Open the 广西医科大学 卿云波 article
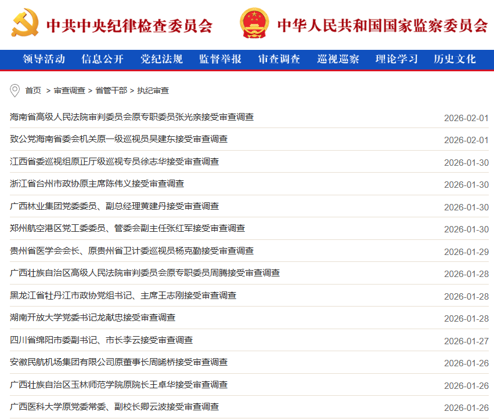Screen dimensions: 494x419 click(114, 407)
